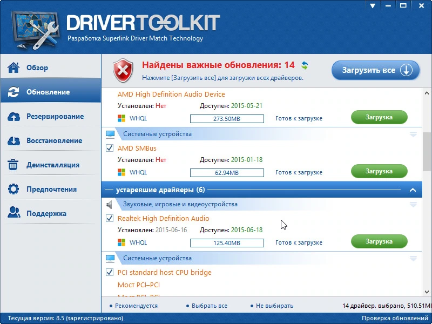This screenshot has height=324, width=432.
Task: Click Загрузка button for AMD SMBus
Action: tap(379, 171)
